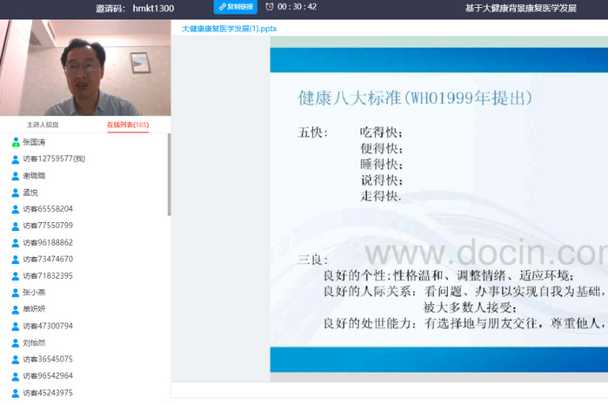The image size is (608, 405).
Task: Click the user icon beside 单妍妍
Action: 15,309
